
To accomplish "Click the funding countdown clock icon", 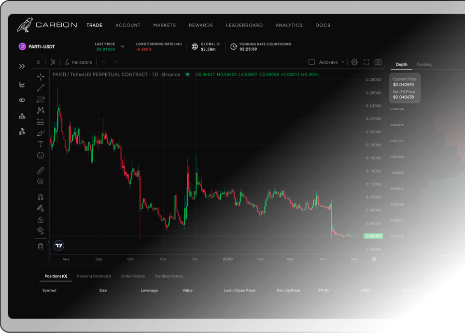I will [x=234, y=46].
